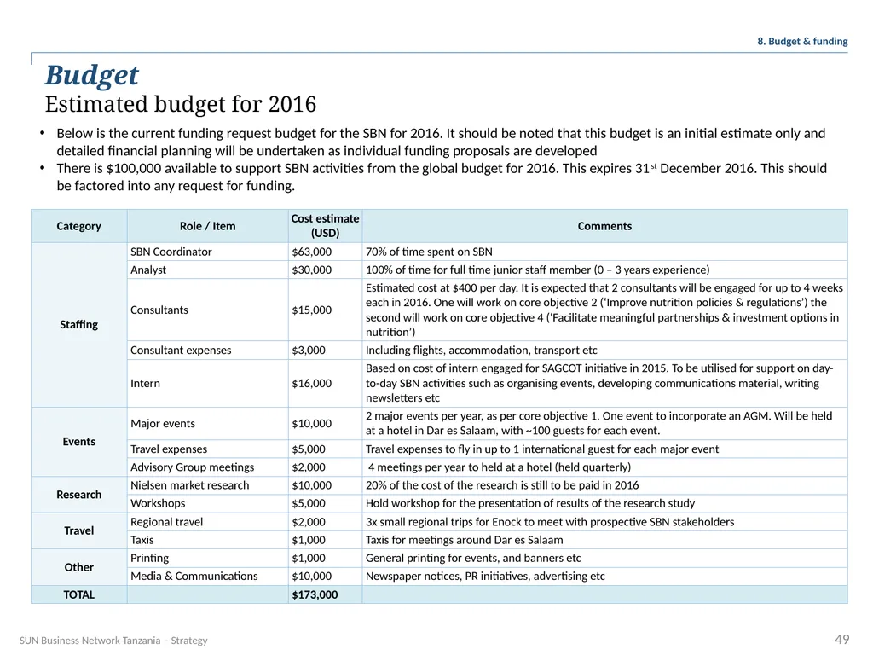The height and width of the screenshot is (655, 873).
Task: Click the 'Advisory Group meetings' item cell
Action: click(x=208, y=467)
